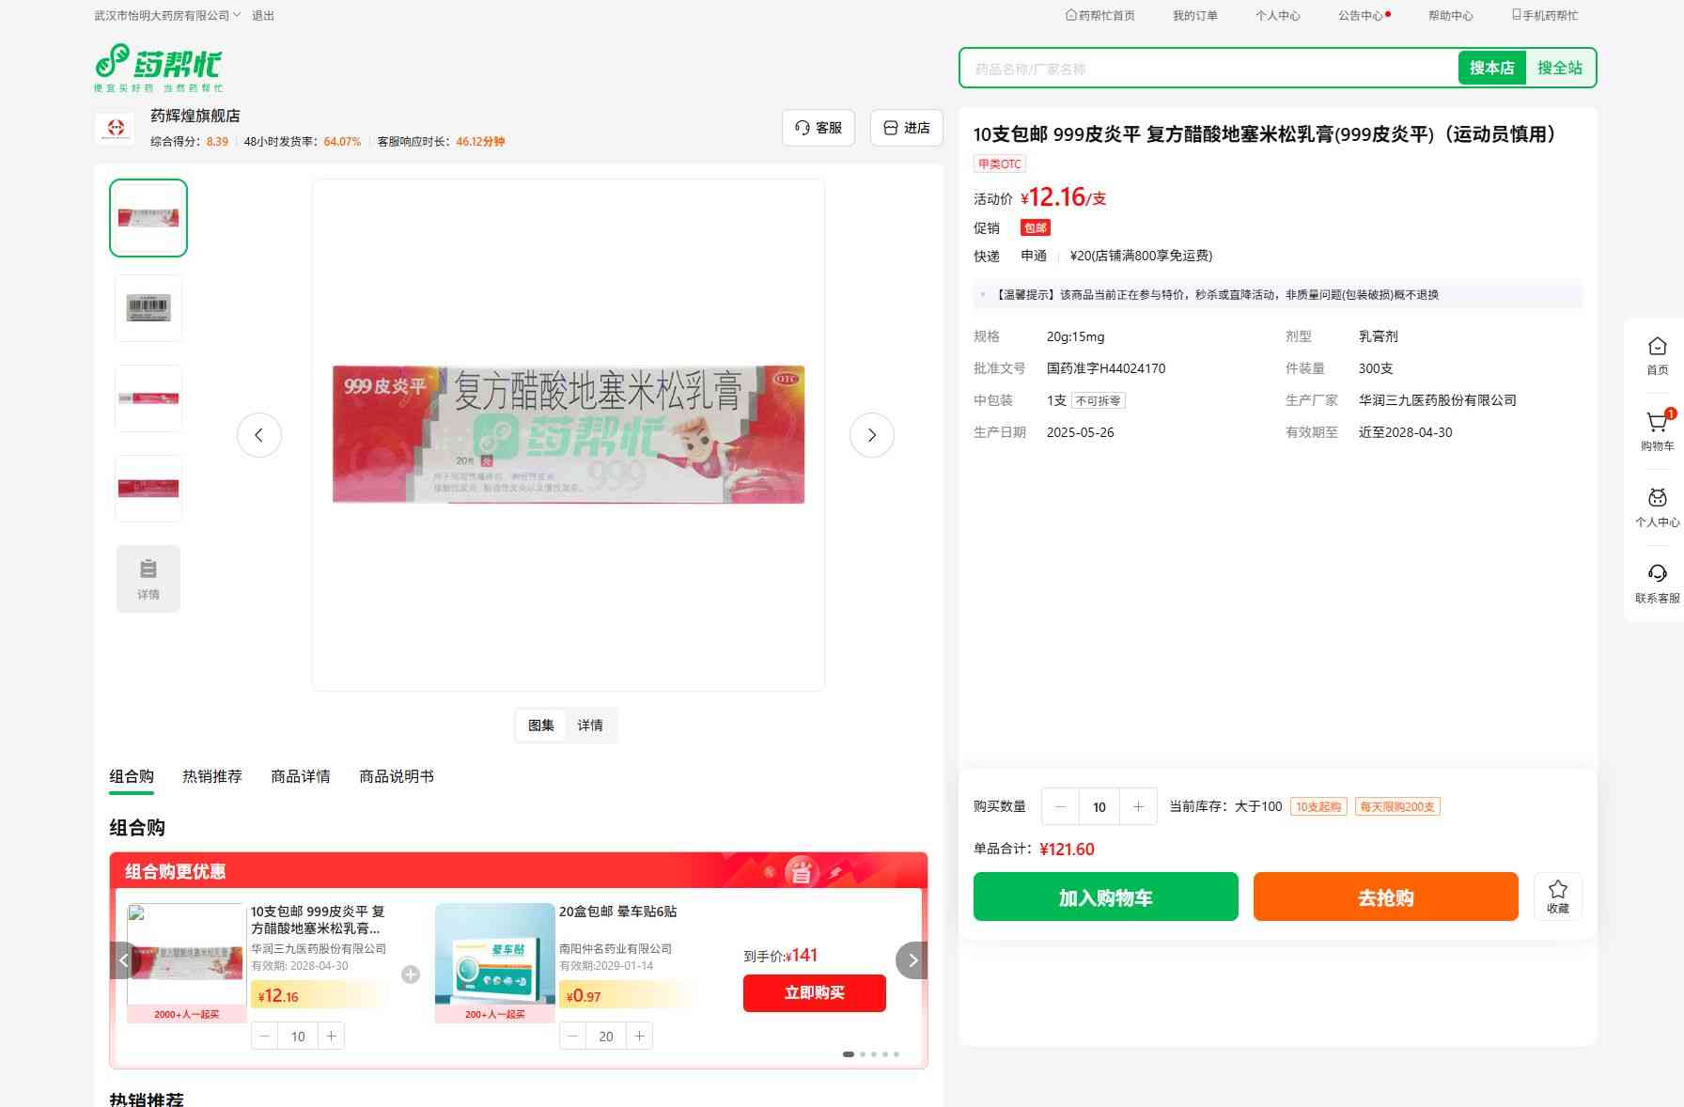Show previous product image with left arrow
The image size is (1684, 1107).
coord(259,435)
